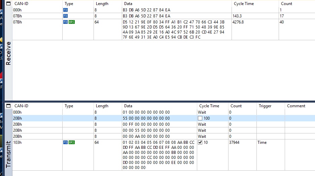The image size is (315, 176).
Task: Select the Transmit panel side label
Action: pyautogui.click(x=8, y=154)
